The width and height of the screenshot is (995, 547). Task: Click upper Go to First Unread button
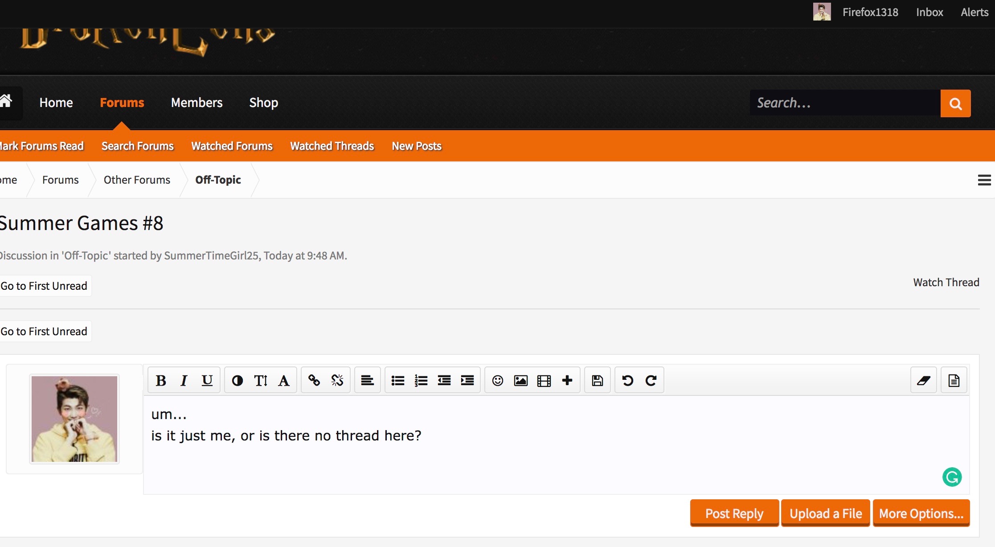coord(45,286)
